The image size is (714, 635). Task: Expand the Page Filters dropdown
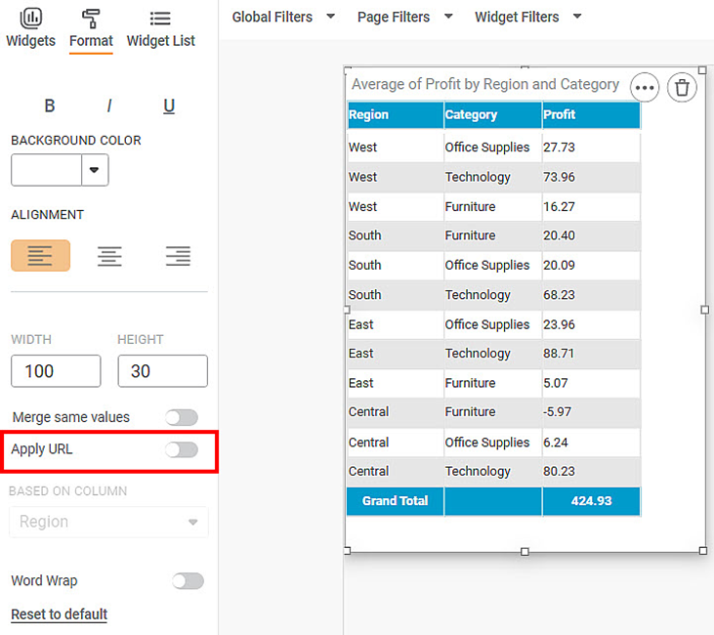pyautogui.click(x=404, y=17)
